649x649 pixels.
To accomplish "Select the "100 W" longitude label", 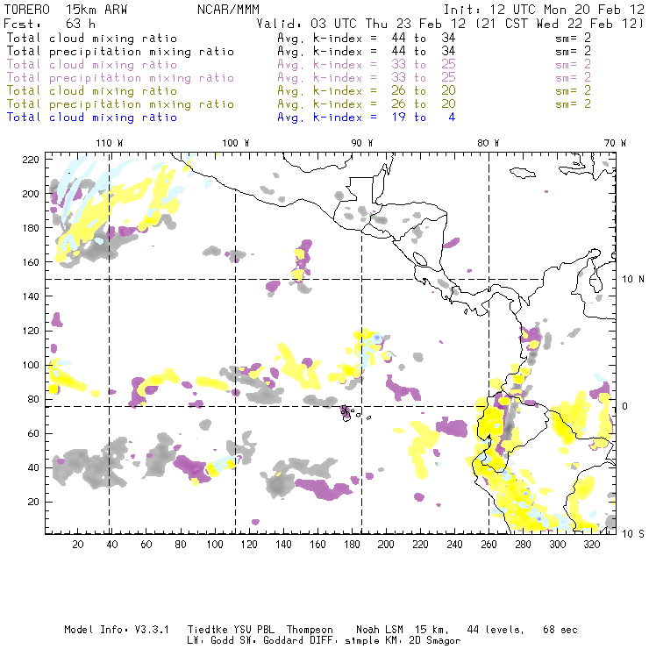I will click(236, 143).
